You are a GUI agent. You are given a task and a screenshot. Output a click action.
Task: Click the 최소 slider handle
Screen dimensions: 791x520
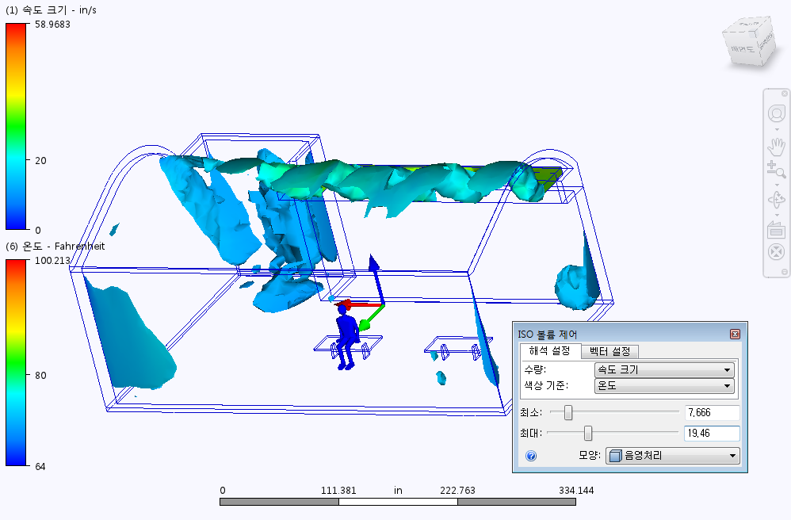click(568, 412)
